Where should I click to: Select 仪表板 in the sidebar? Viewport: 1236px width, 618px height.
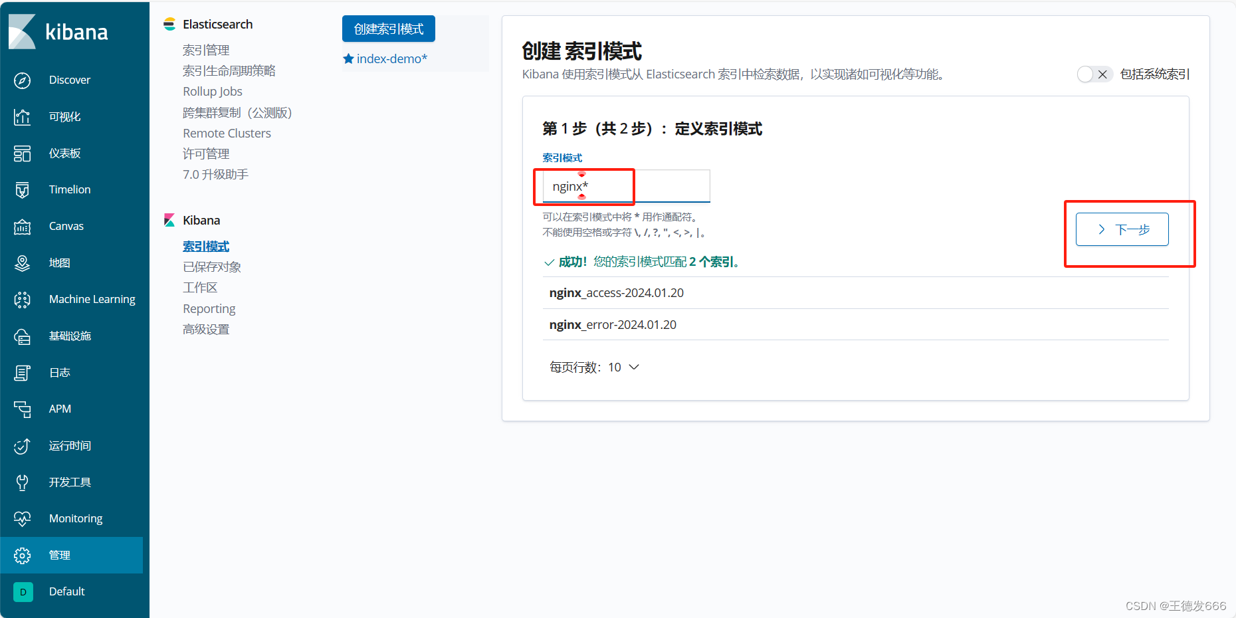click(65, 154)
